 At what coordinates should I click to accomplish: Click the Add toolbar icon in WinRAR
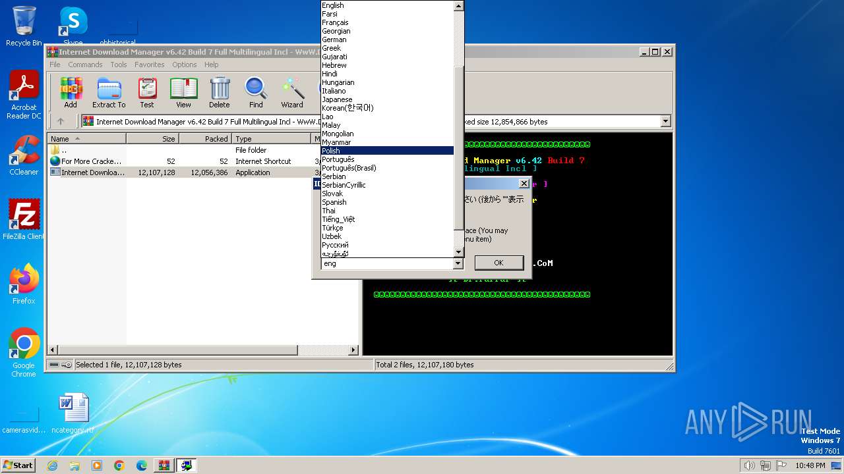tap(71, 92)
